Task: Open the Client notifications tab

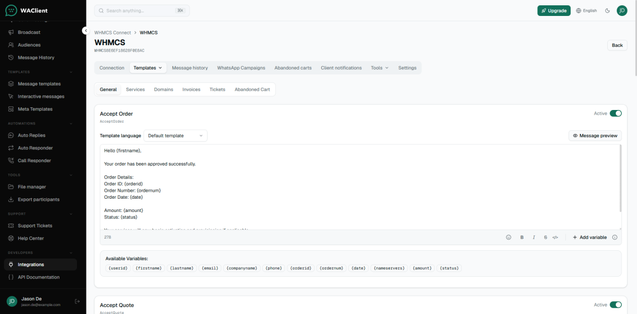Action: [341, 68]
